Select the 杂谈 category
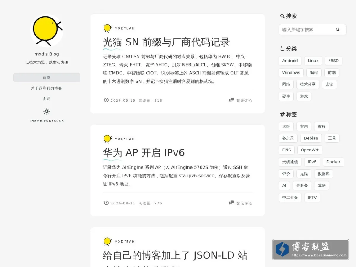Viewport: 356px width, 267px height. [329, 85]
